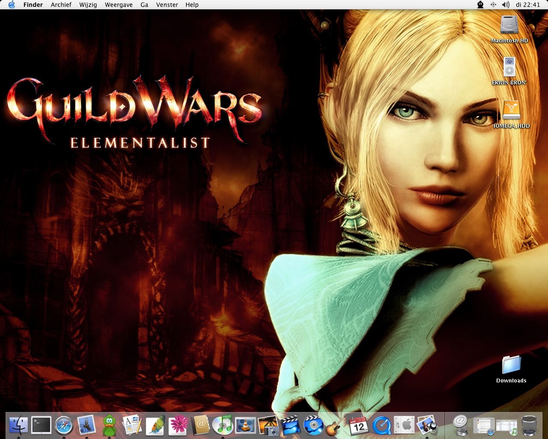Open the Pages app in the Dock
Image resolution: width=548 pixels, height=439 pixels.
point(132,425)
